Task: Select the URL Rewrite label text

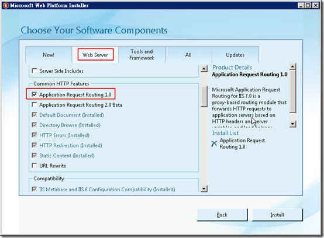Action: point(53,166)
